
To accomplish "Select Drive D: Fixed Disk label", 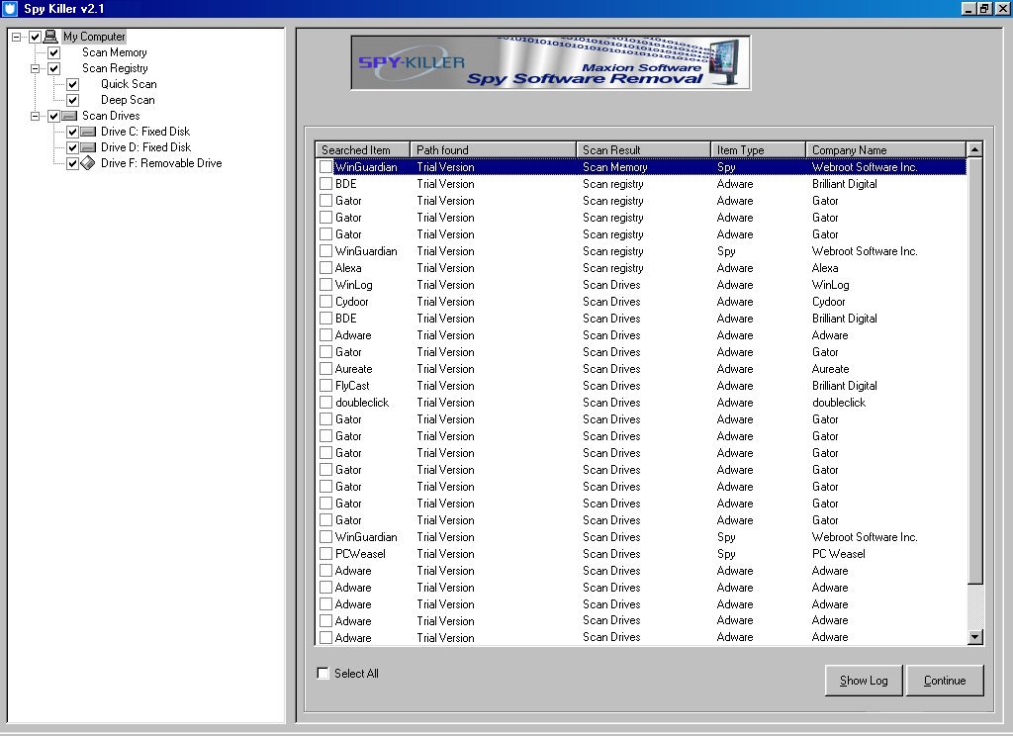I will (x=146, y=147).
